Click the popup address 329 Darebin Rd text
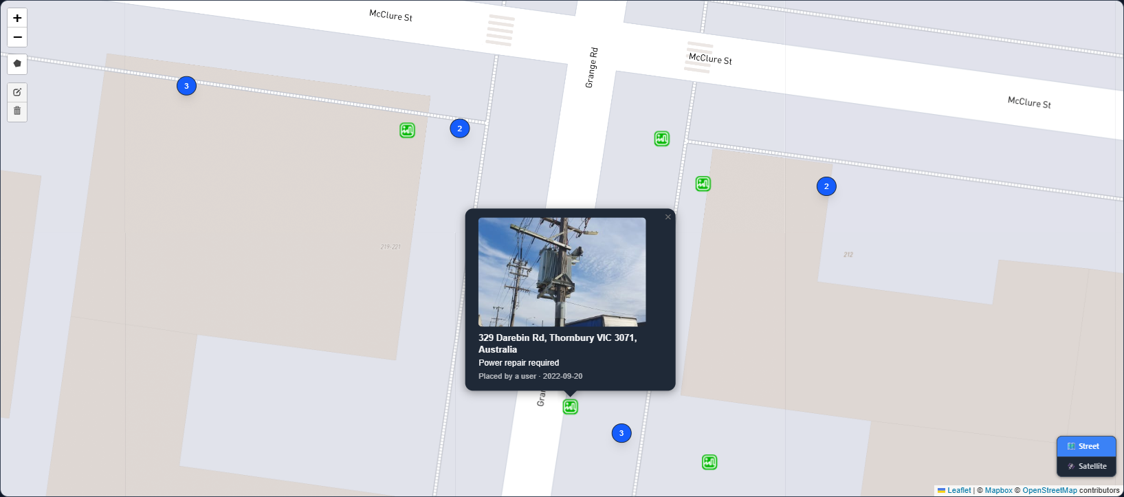The width and height of the screenshot is (1124, 497). click(x=558, y=344)
